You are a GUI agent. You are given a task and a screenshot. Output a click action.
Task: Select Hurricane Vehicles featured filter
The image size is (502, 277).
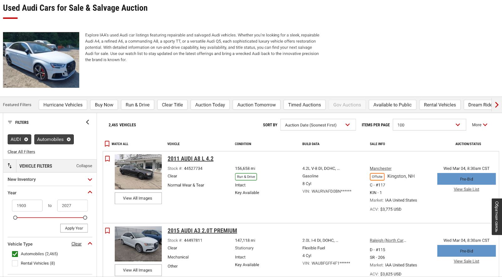tap(63, 105)
